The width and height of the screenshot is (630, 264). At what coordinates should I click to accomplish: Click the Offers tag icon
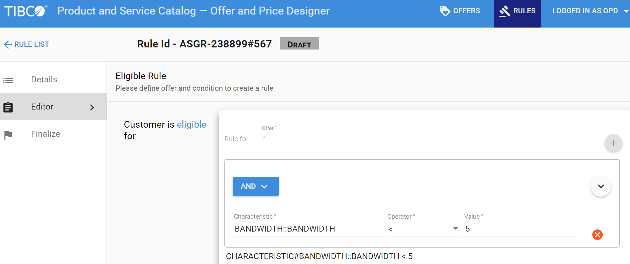444,11
